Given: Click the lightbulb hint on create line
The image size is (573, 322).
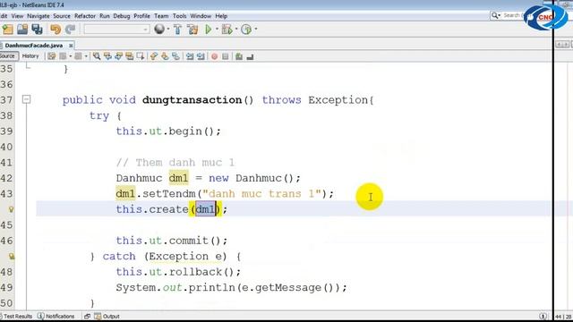Looking at the screenshot, I should (11, 209).
